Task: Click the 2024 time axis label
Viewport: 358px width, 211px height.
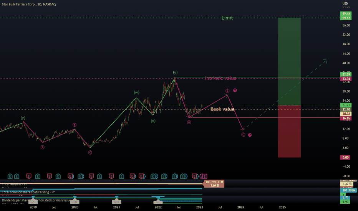Action: pos(240,207)
